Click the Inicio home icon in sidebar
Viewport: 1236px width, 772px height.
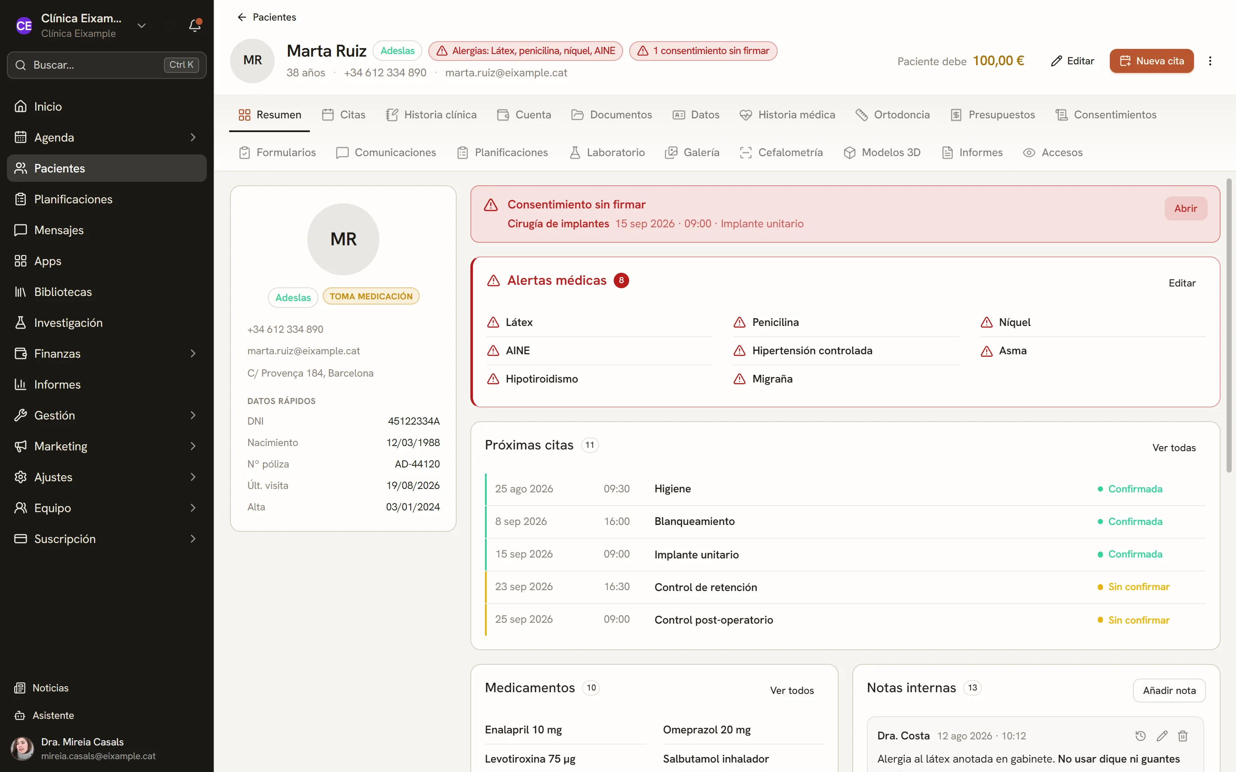click(21, 106)
